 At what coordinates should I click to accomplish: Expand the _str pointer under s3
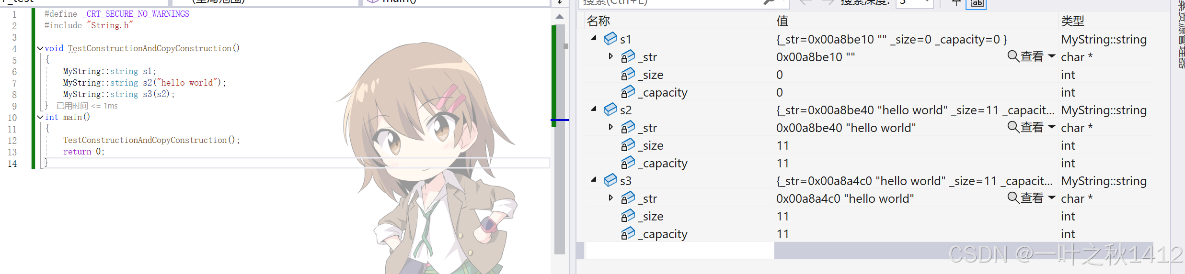click(610, 197)
